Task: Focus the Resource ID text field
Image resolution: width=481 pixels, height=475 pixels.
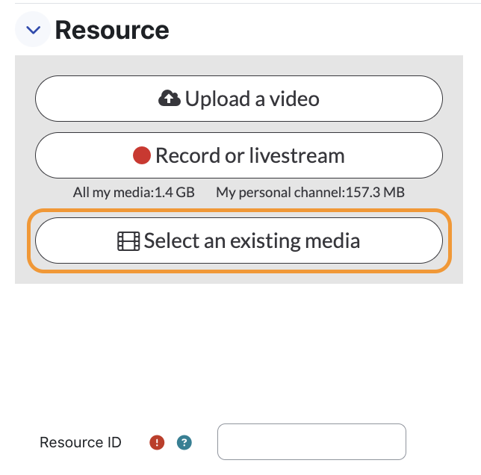Action: coord(311,441)
